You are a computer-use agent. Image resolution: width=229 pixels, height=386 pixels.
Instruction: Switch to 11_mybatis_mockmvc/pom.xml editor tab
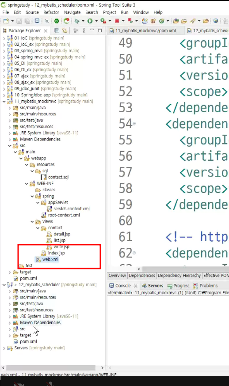(x=145, y=31)
